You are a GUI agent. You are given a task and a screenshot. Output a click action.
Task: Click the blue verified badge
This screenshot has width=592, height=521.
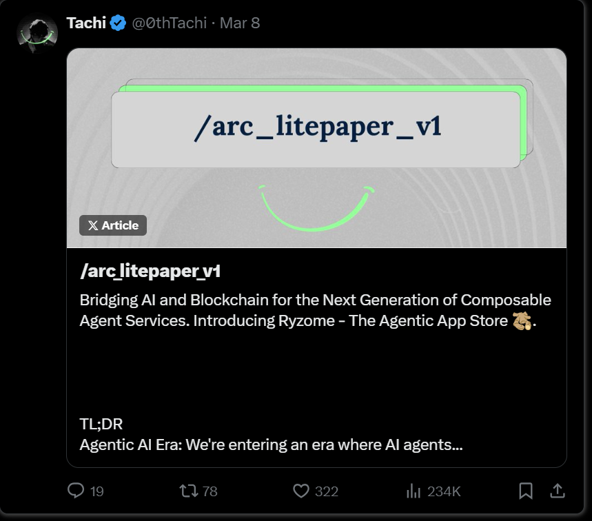118,23
